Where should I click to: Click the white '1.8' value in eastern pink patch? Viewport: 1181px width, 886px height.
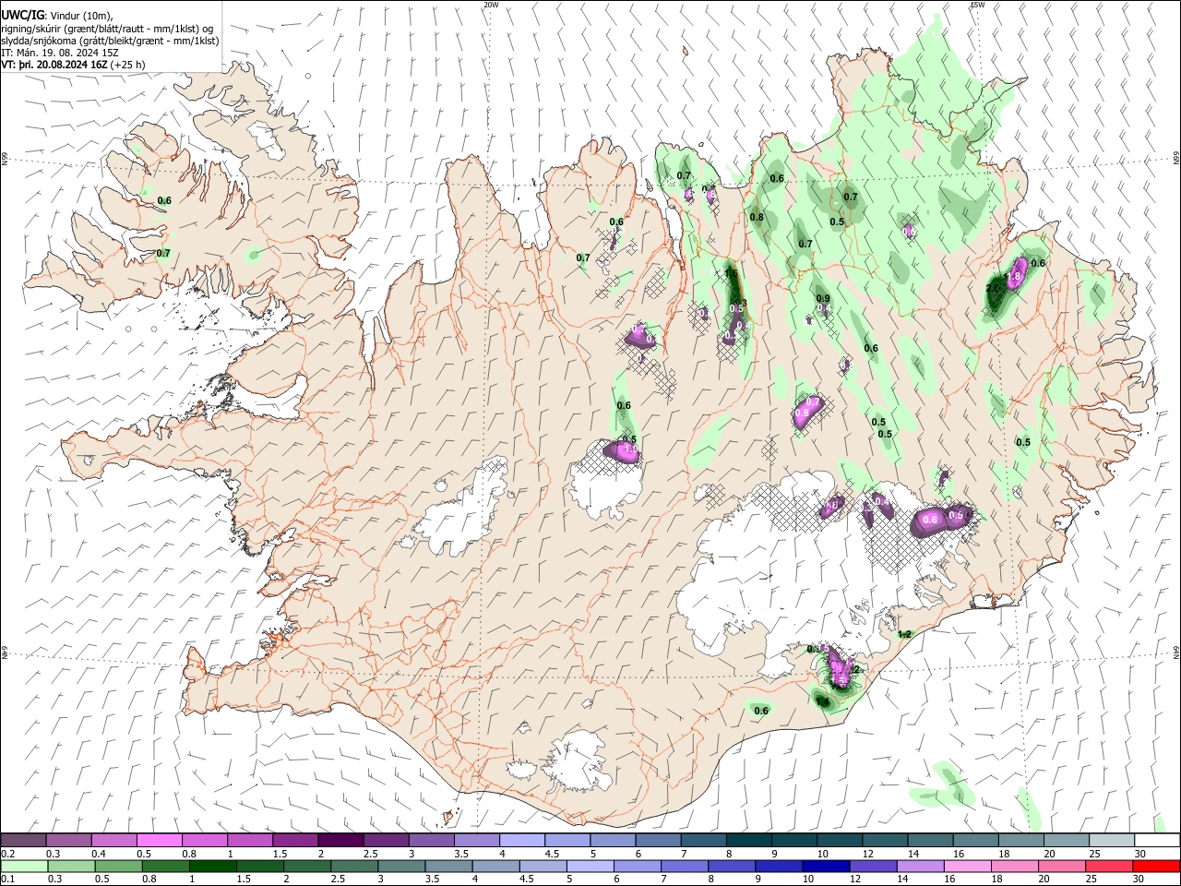(x=1014, y=276)
